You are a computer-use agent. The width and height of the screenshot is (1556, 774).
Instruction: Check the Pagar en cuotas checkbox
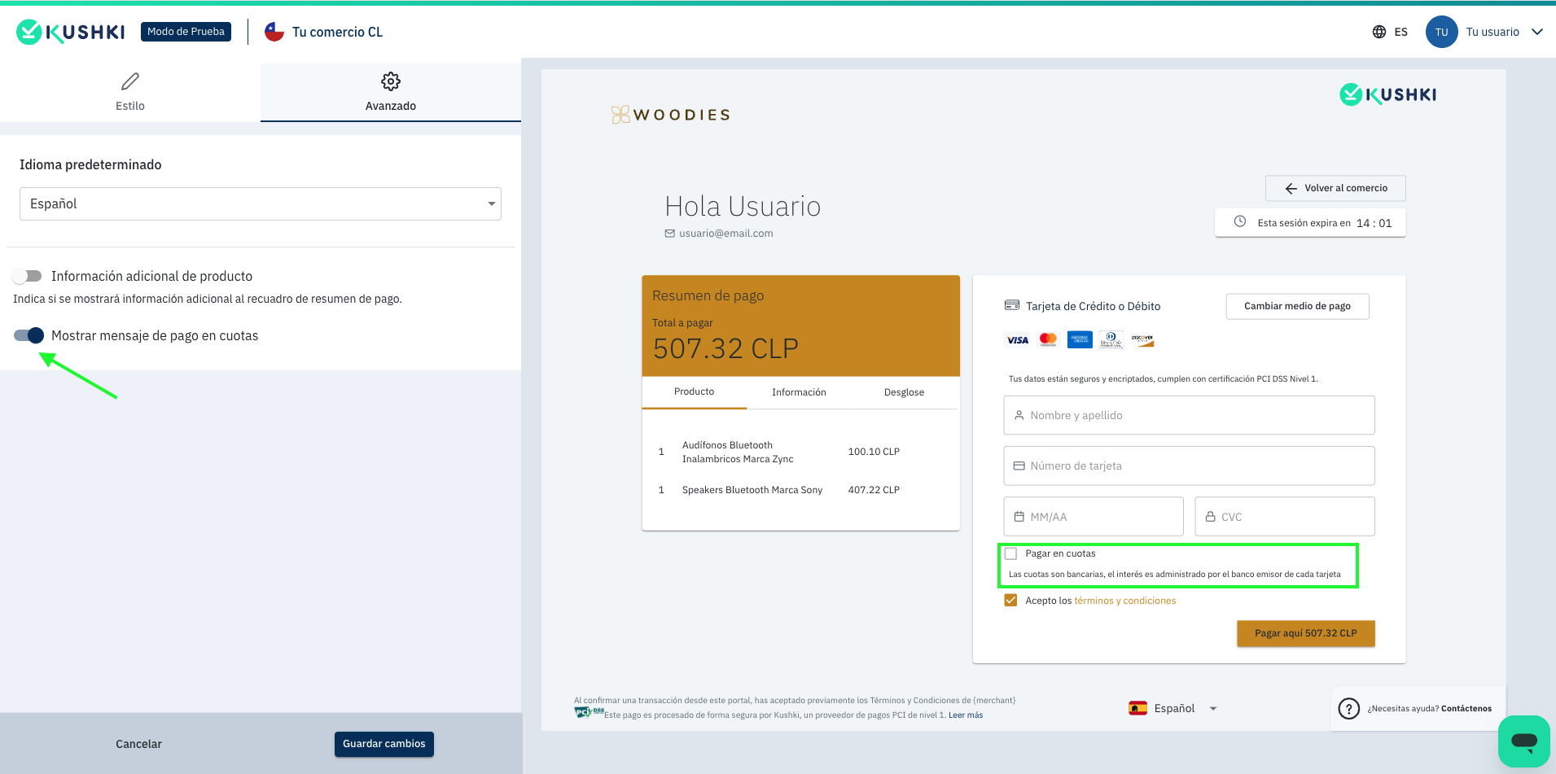tap(1010, 553)
